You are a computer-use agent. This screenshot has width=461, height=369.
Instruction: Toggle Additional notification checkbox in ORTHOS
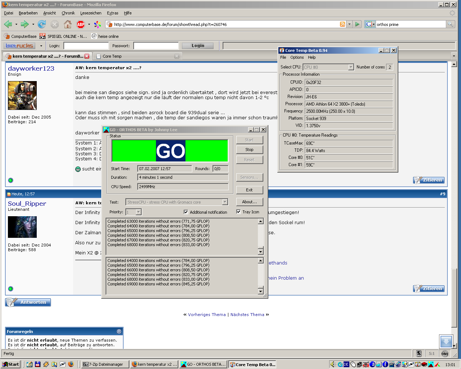tap(186, 212)
